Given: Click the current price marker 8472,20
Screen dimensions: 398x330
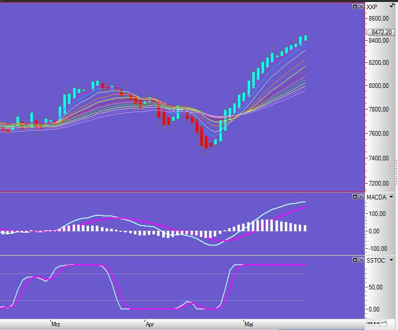Looking at the screenshot, I should pos(380,32).
